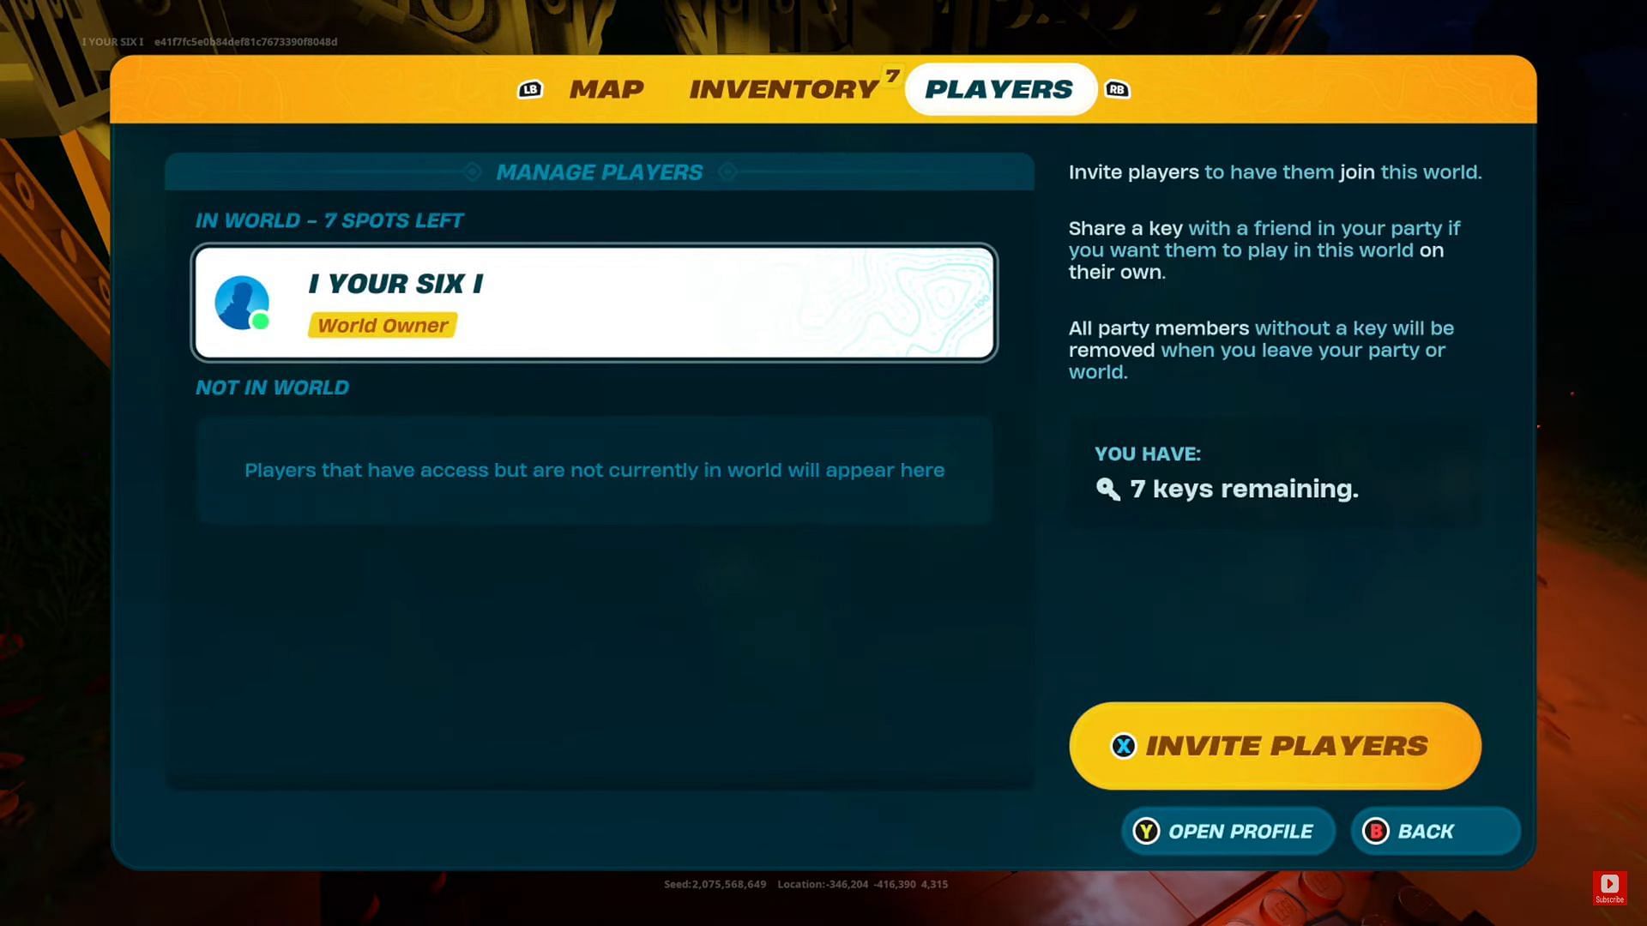Expand NOT IN WORLD player section
The width and height of the screenshot is (1647, 926).
(x=270, y=387)
